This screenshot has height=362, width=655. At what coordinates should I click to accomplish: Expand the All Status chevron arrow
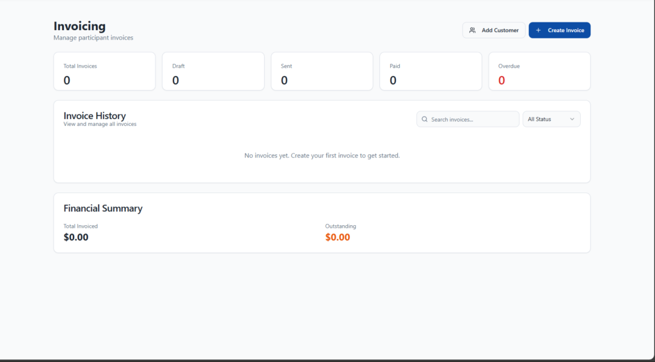point(572,120)
